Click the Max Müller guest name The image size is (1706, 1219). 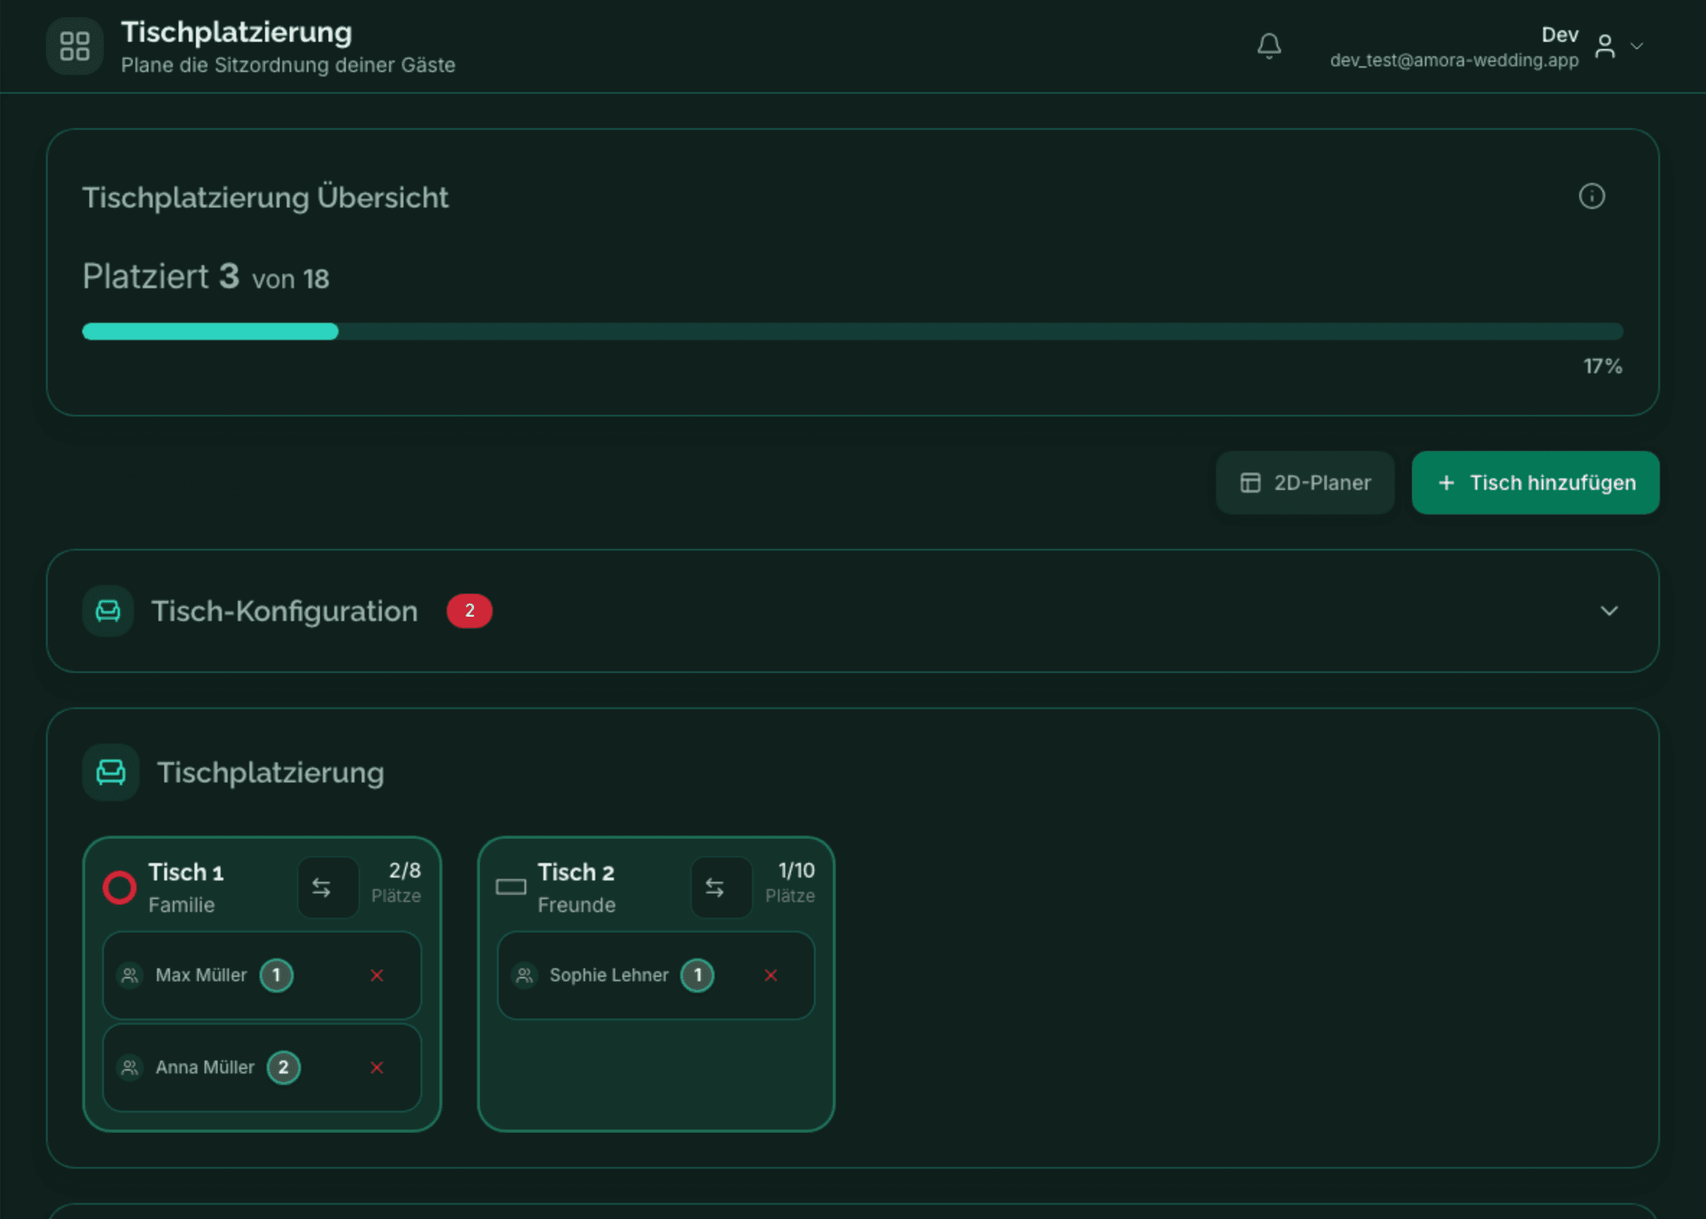coord(201,975)
